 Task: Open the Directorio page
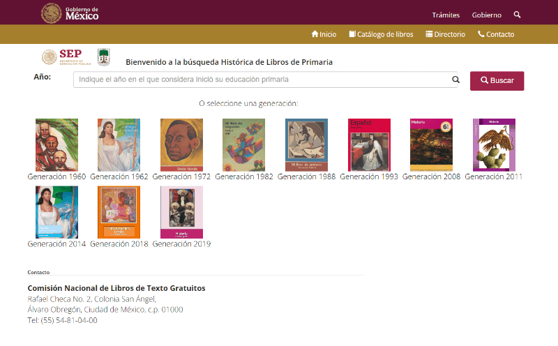(445, 34)
